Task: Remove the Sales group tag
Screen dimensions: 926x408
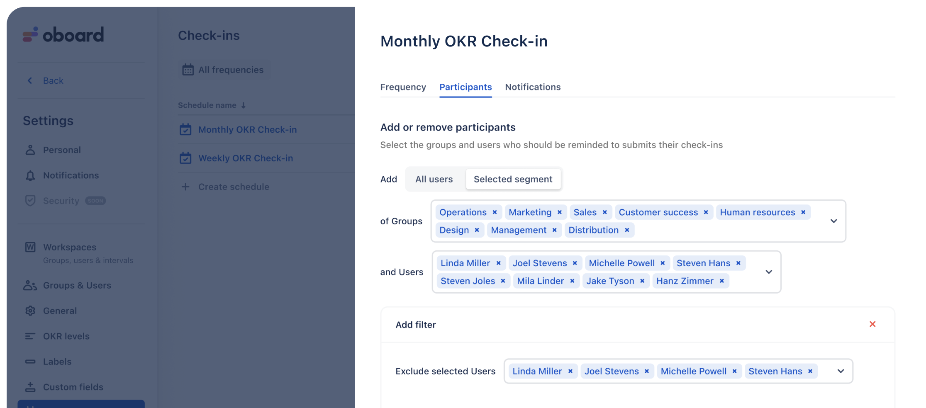Action: [x=604, y=212]
